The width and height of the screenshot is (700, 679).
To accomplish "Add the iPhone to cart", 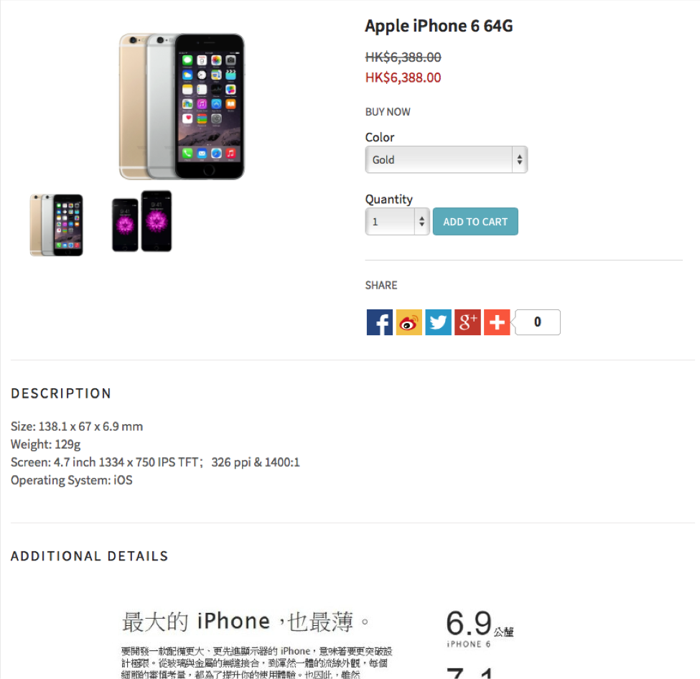I will coord(475,221).
